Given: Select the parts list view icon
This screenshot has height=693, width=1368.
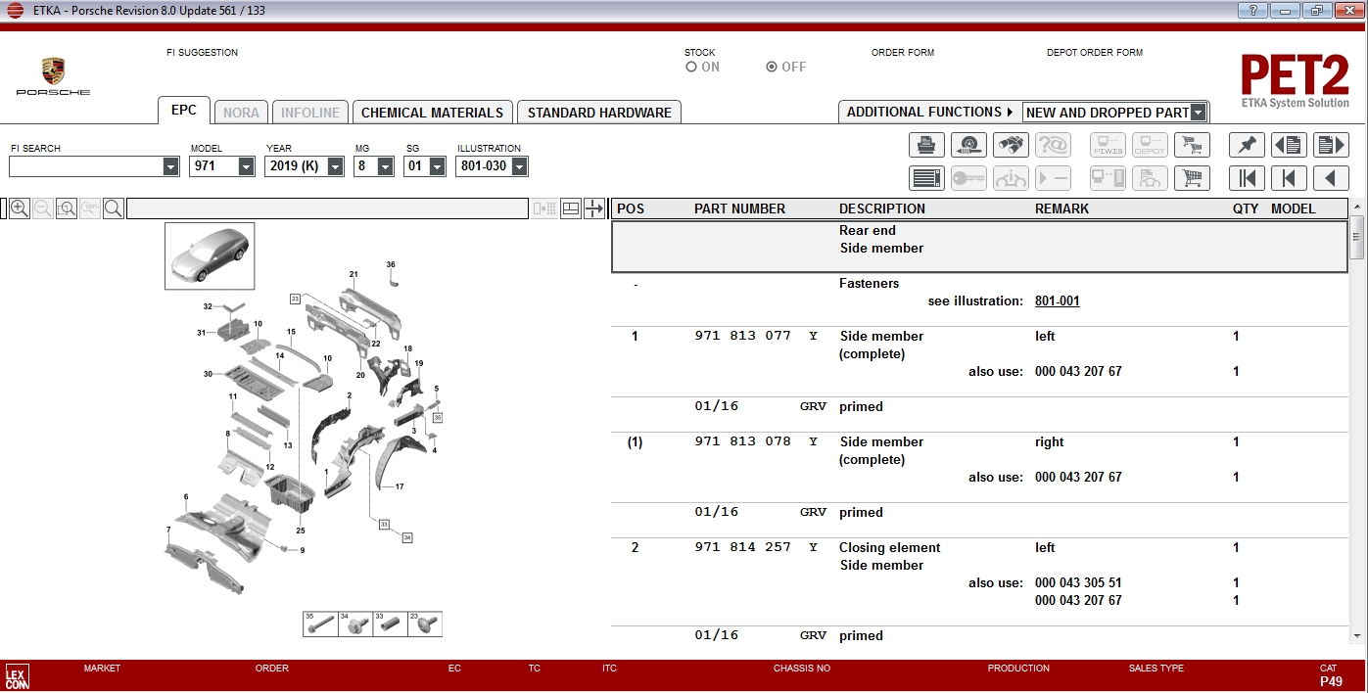Looking at the screenshot, I should point(926,178).
